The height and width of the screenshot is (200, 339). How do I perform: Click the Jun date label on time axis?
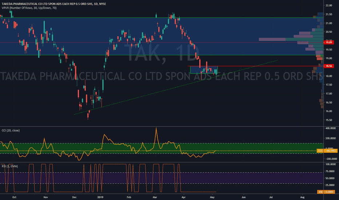[244, 197]
